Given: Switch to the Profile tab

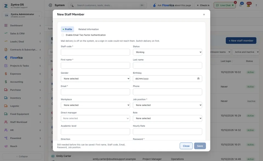Looking at the screenshot, I should [67, 29].
